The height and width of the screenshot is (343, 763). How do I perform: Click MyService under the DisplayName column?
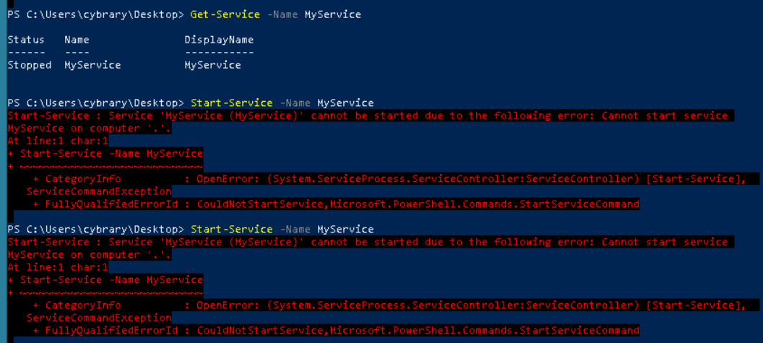[x=212, y=65]
